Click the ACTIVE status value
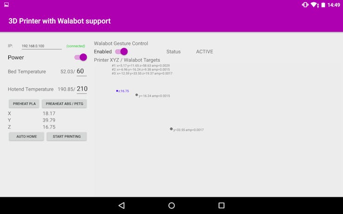Image resolution: width=343 pixels, height=214 pixels. (204, 52)
